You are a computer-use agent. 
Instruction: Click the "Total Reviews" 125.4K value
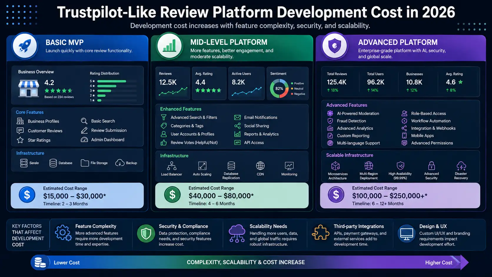337,82
